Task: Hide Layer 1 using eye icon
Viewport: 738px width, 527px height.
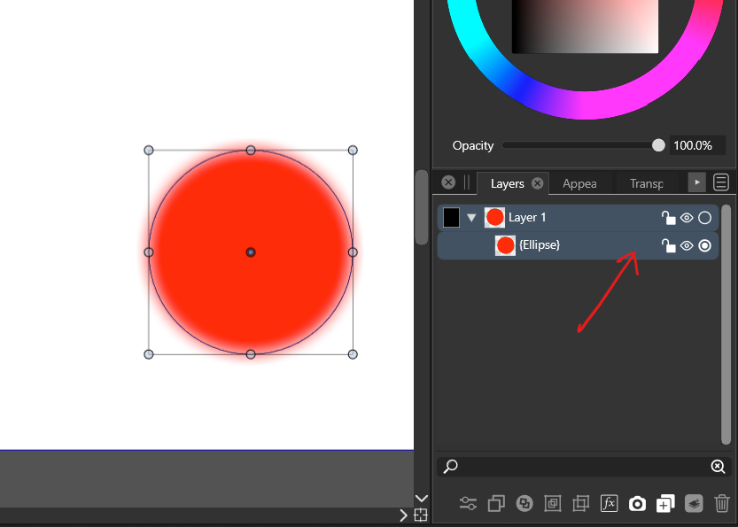Action: (x=687, y=218)
